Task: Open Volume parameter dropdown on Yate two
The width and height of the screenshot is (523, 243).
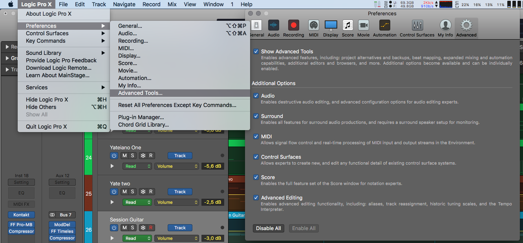Action: point(177,202)
